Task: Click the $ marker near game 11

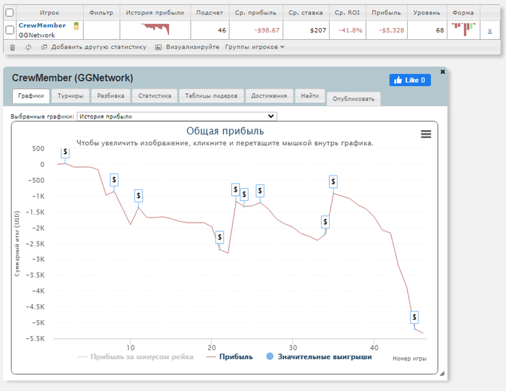Action: click(139, 195)
